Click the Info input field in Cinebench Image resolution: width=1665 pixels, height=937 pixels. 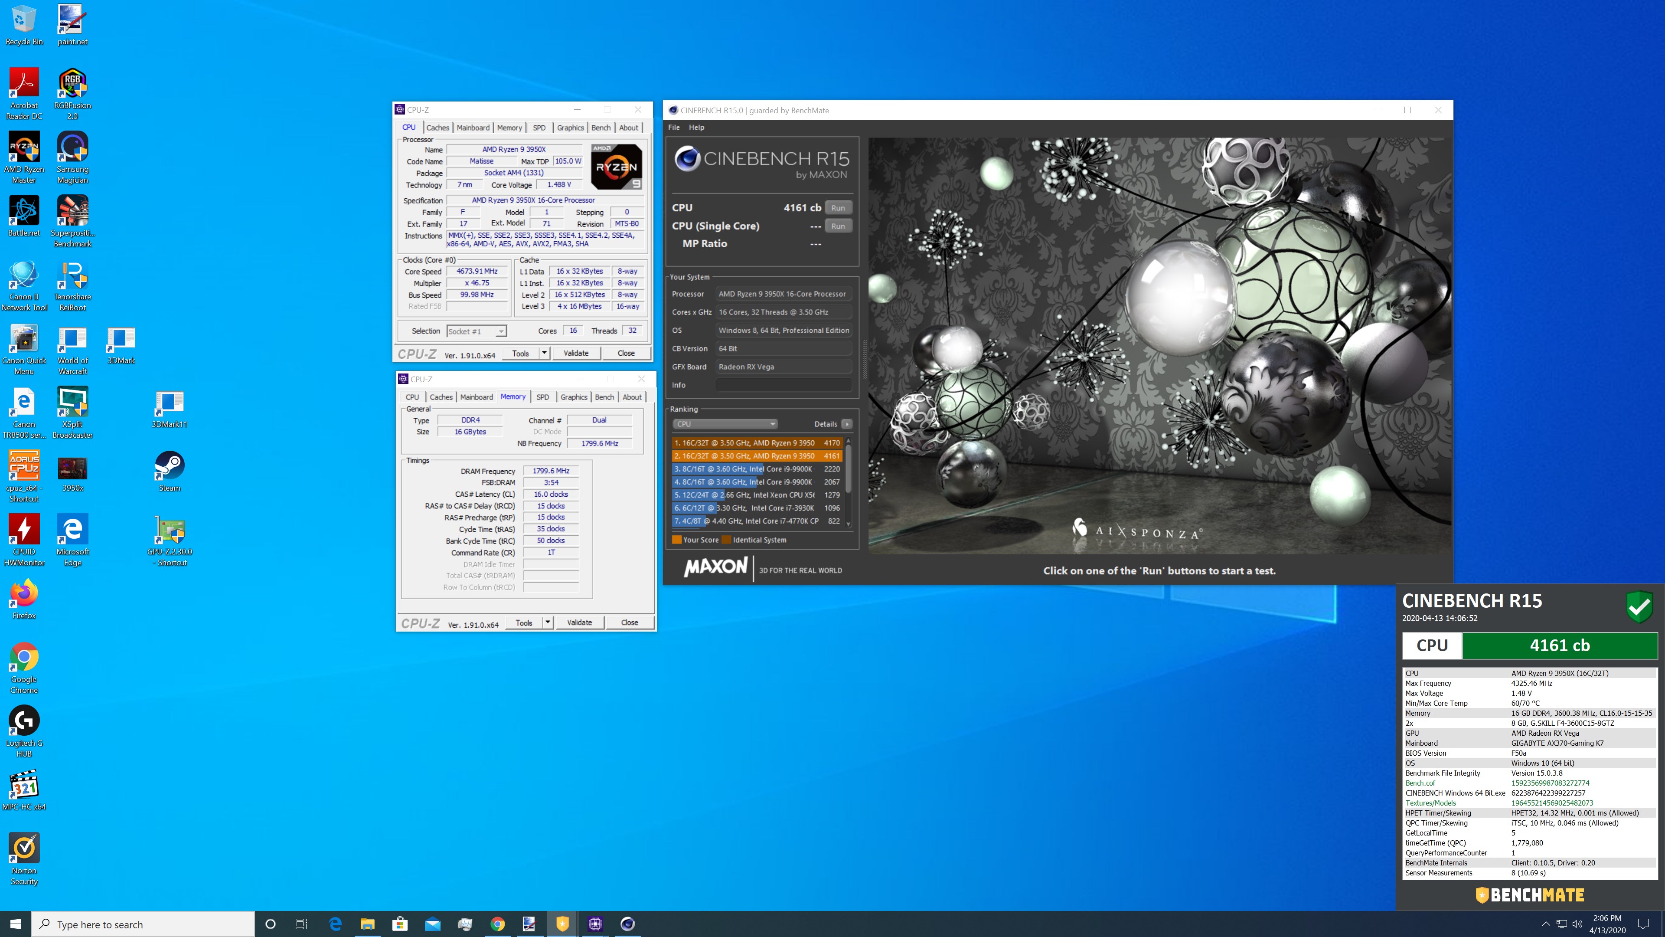coord(784,385)
